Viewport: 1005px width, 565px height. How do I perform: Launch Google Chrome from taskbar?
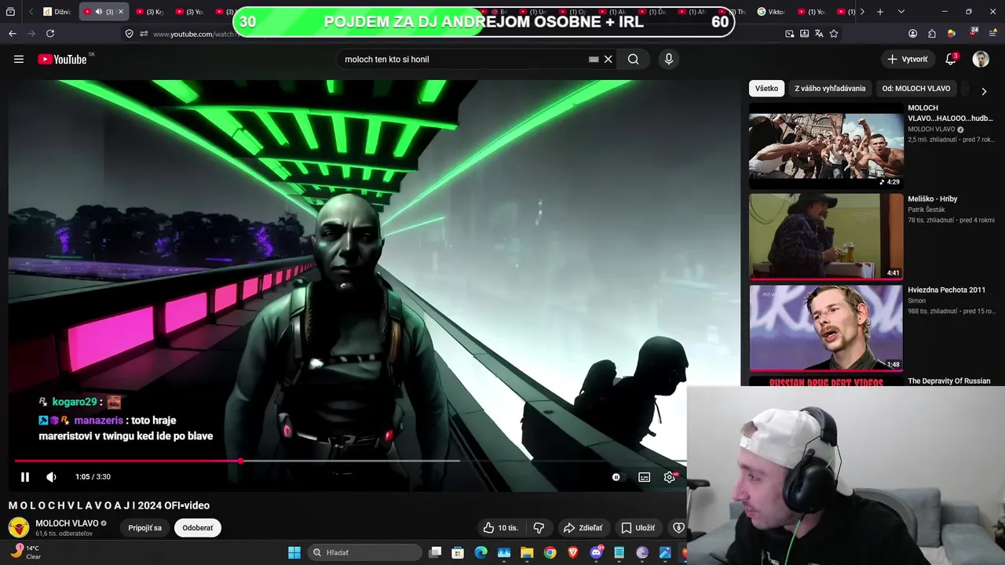coord(550,552)
